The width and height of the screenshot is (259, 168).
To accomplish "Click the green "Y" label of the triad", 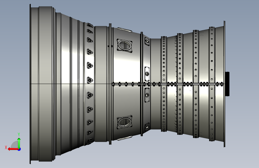I will pyautogui.click(x=19, y=135).
